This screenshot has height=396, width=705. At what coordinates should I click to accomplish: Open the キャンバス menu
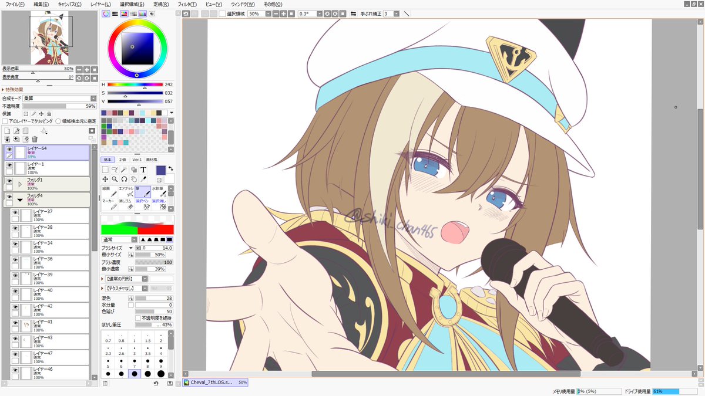70,4
